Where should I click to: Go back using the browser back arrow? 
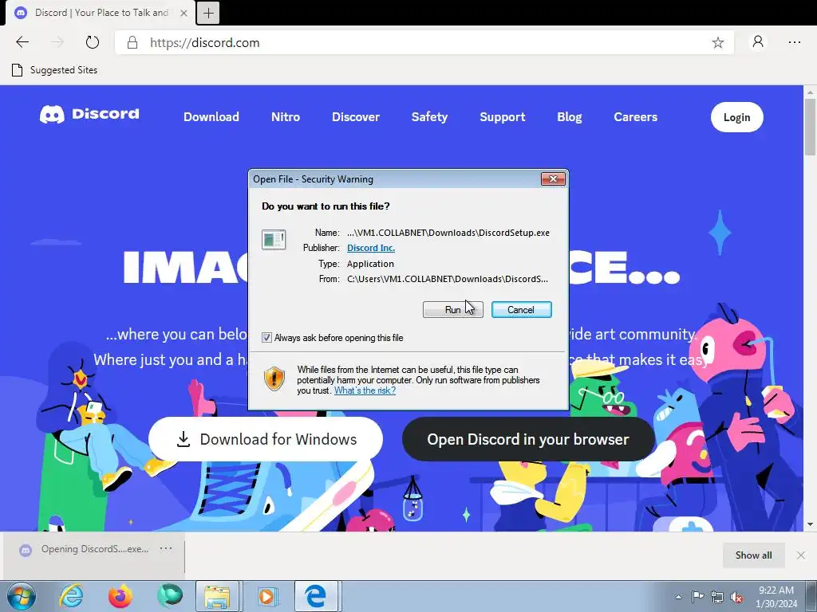(x=22, y=42)
